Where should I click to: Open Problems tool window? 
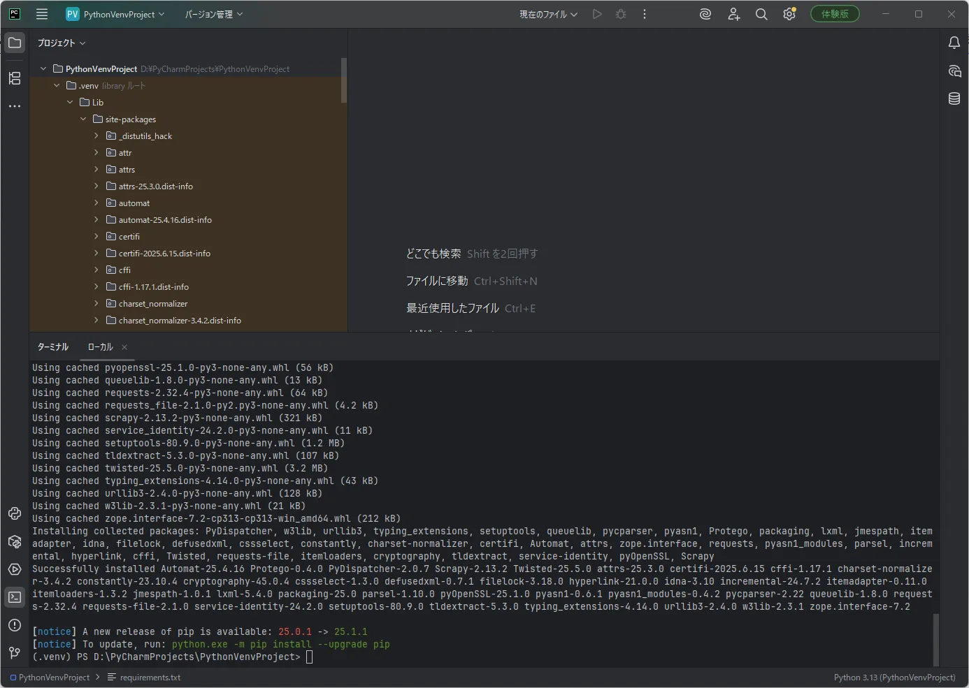coord(15,625)
